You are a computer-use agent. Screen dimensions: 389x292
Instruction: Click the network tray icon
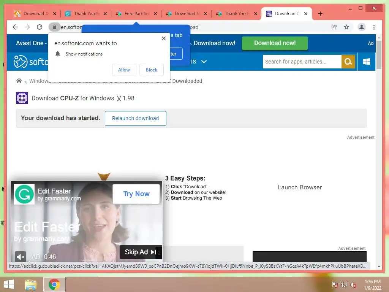point(344,285)
